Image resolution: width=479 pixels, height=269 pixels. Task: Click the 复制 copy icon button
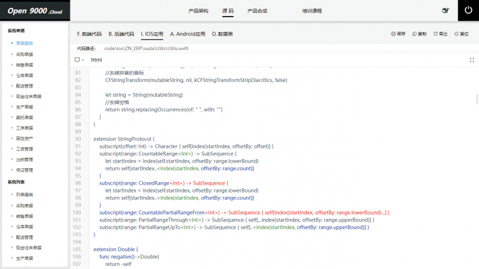pos(419,34)
